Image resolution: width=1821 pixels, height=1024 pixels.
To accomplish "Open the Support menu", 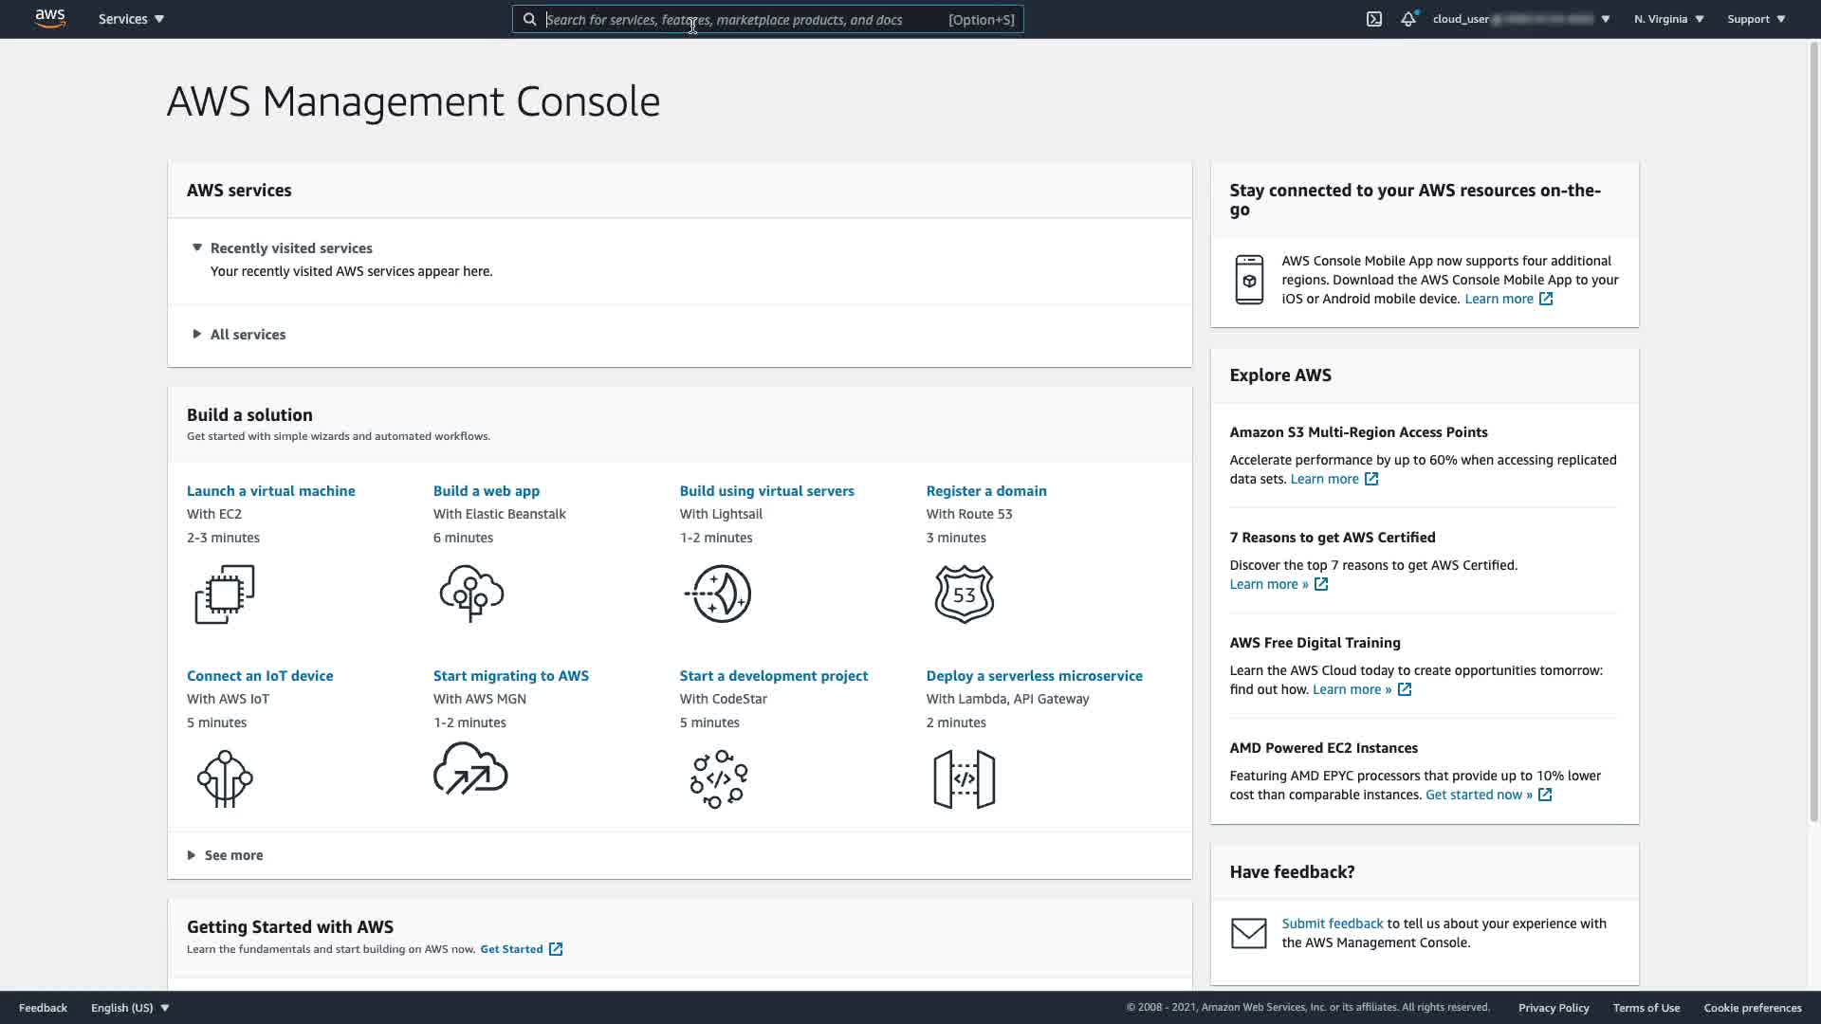I will [1756, 19].
